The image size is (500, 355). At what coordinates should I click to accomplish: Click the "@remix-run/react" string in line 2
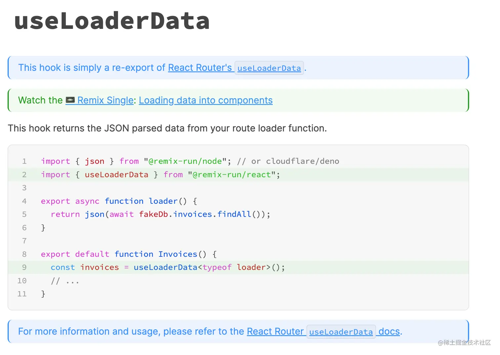click(231, 175)
